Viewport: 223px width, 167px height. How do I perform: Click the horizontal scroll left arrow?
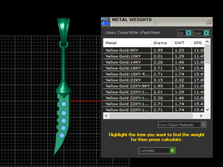(106, 116)
